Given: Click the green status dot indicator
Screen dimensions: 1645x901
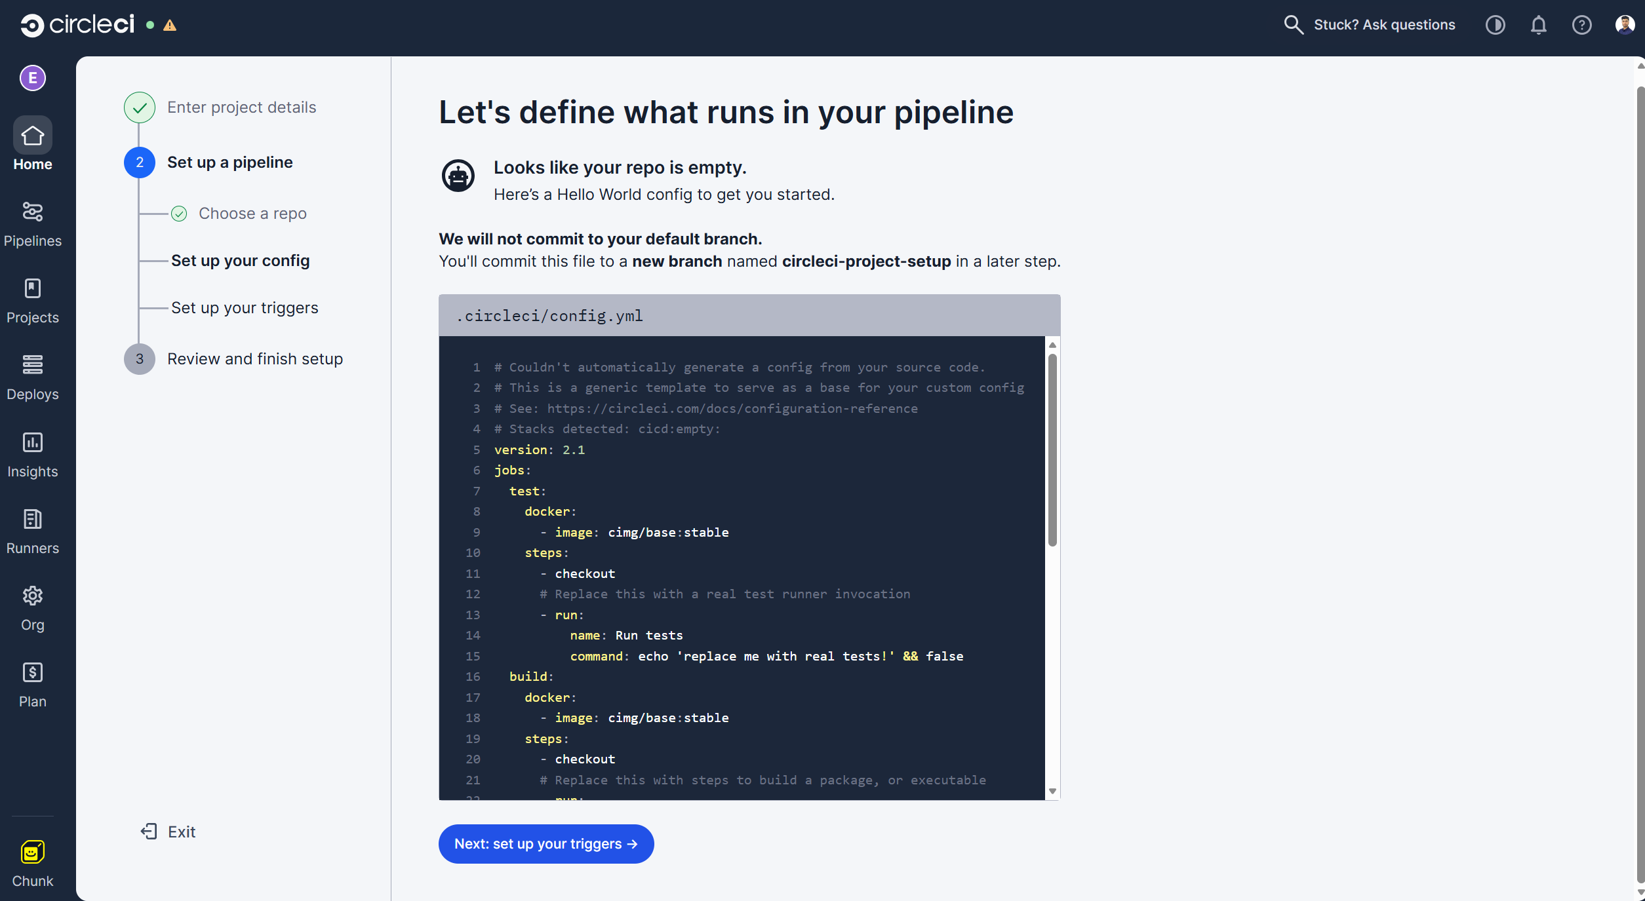Looking at the screenshot, I should tap(150, 25).
